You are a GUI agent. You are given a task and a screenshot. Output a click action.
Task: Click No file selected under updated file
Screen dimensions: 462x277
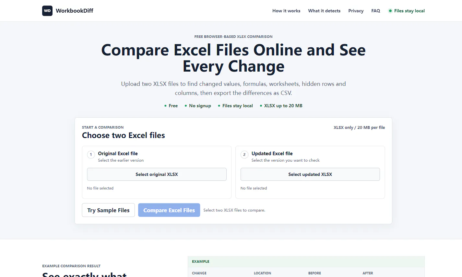[254, 188]
